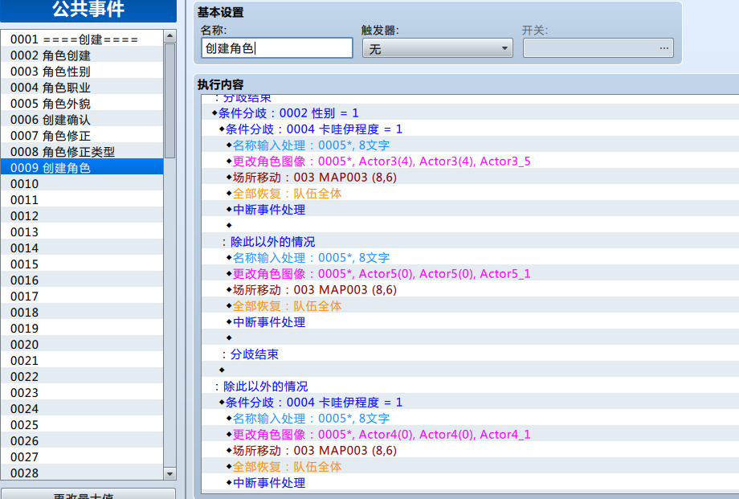Select empty common event slot 0016
This screenshot has height=499, width=739.
pyautogui.click(x=82, y=280)
